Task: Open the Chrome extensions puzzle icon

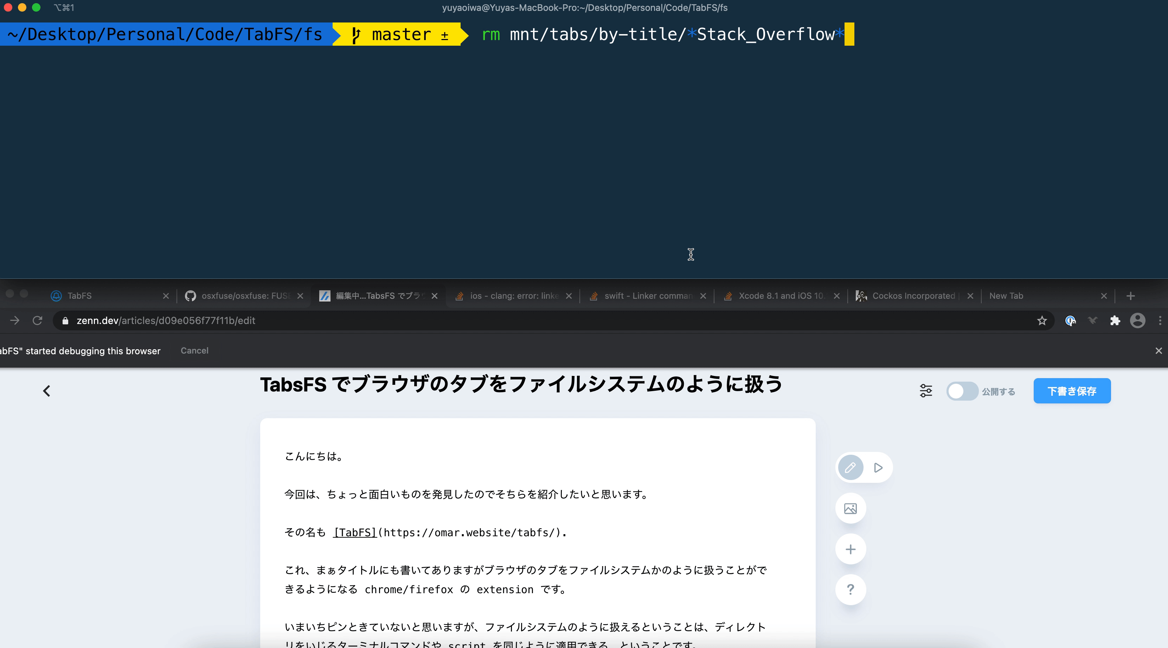Action: (x=1115, y=321)
